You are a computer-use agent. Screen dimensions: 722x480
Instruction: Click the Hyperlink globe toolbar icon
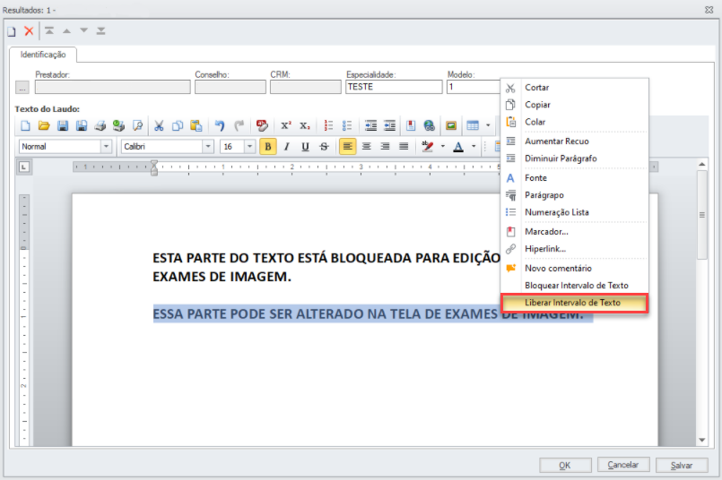429,125
